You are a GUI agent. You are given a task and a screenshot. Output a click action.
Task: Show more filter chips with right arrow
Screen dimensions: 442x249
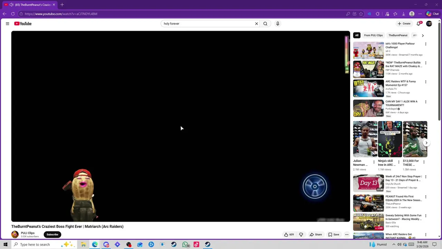click(423, 35)
